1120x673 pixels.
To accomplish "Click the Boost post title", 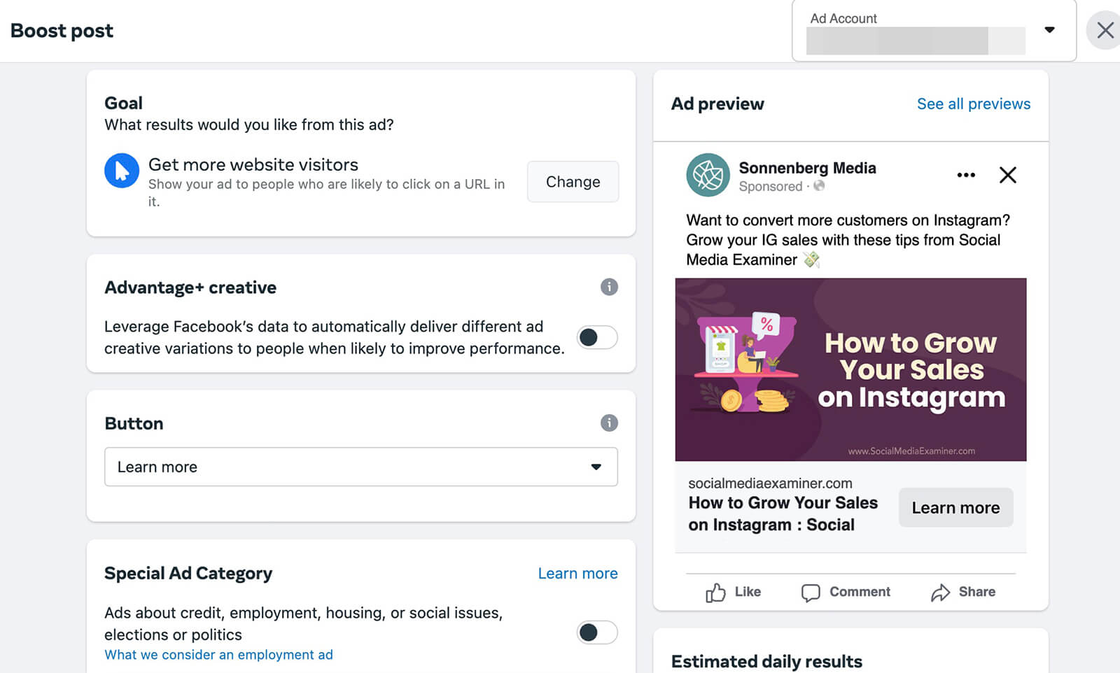I will pos(62,31).
